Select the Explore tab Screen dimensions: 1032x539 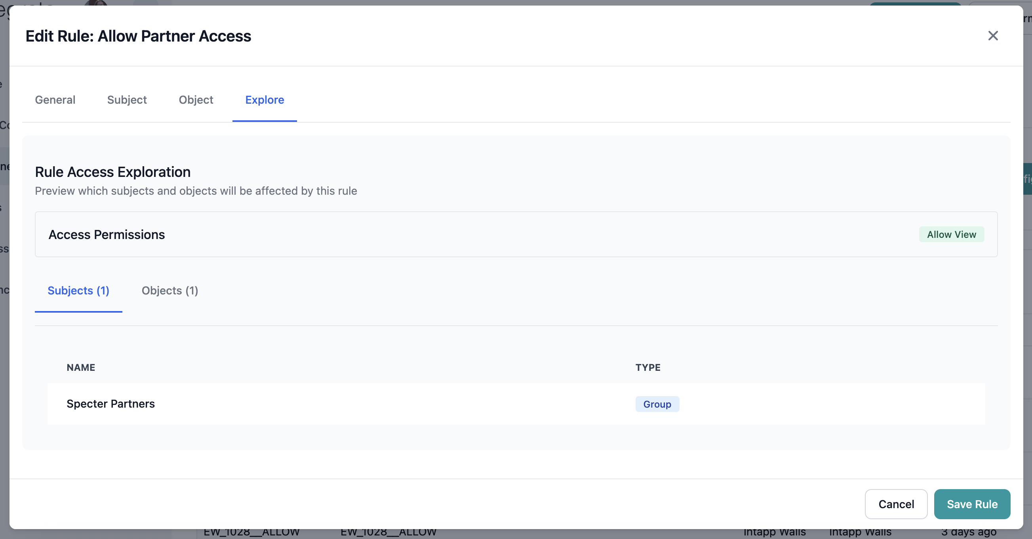pos(265,100)
